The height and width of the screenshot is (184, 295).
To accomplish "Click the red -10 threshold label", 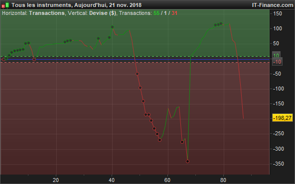I will [x=277, y=62].
